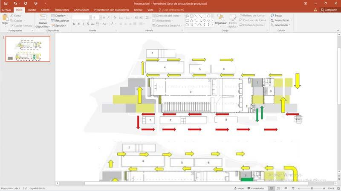Open Estilos rápidos gallery
This screenshot has height=191, width=341.
click(x=233, y=21)
